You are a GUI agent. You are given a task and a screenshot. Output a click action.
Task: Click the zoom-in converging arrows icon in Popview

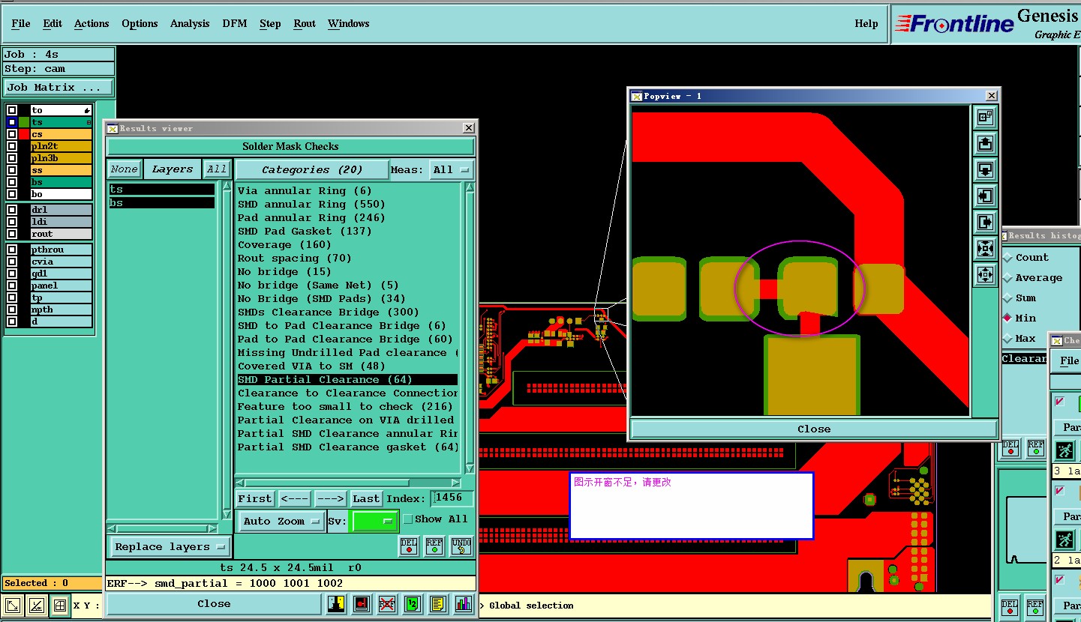point(985,248)
